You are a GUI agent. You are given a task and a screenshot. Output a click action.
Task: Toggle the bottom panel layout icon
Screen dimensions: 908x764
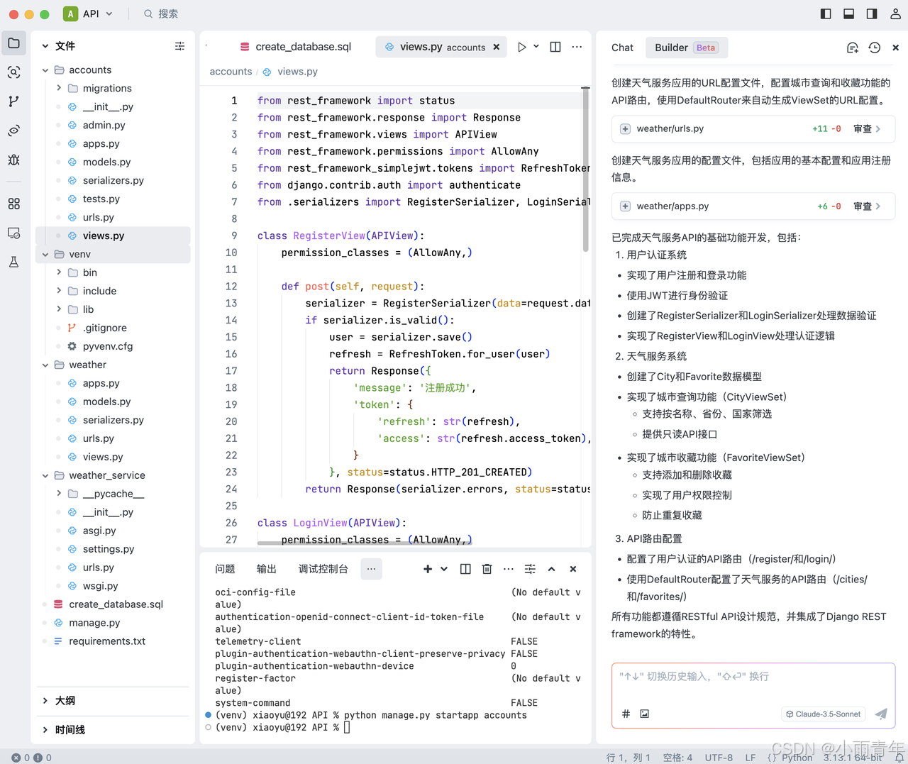pyautogui.click(x=848, y=13)
